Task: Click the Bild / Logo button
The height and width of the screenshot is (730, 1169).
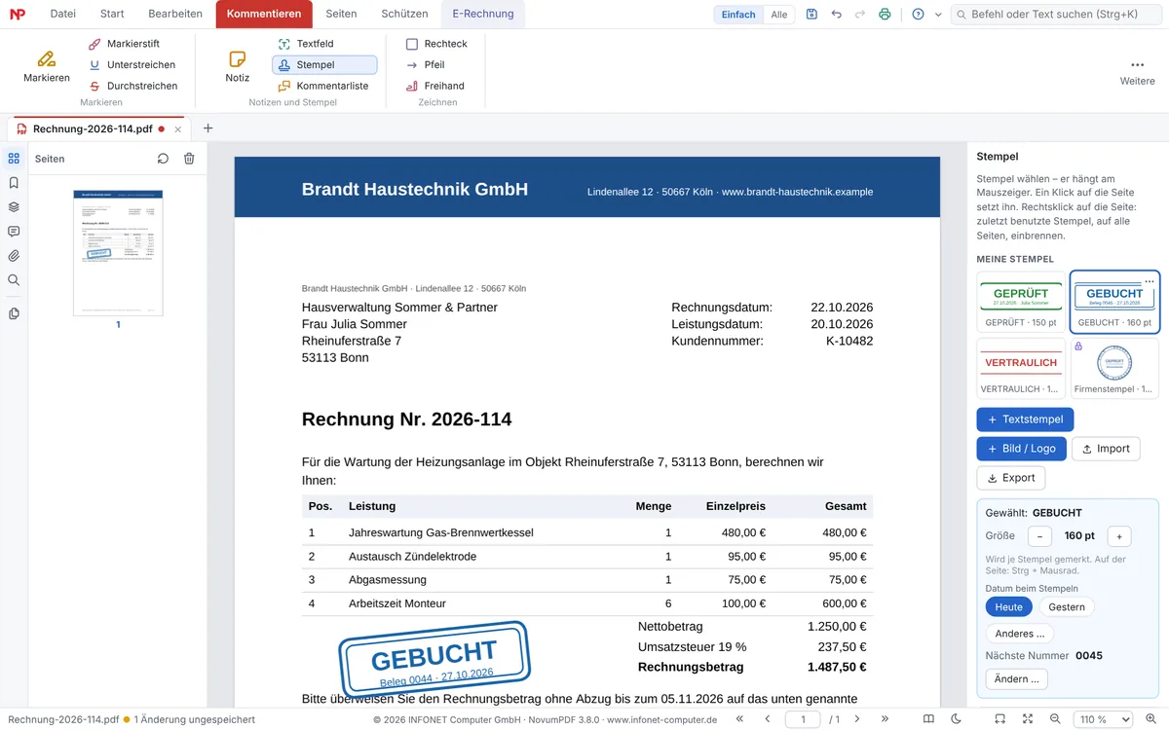Action: coord(1022,449)
